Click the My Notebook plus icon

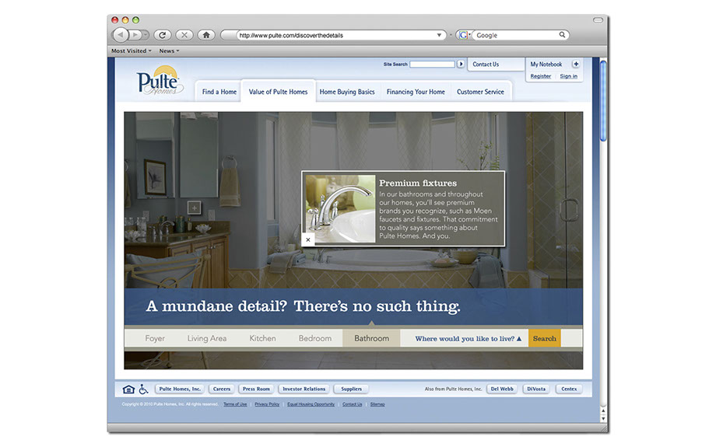(x=576, y=65)
